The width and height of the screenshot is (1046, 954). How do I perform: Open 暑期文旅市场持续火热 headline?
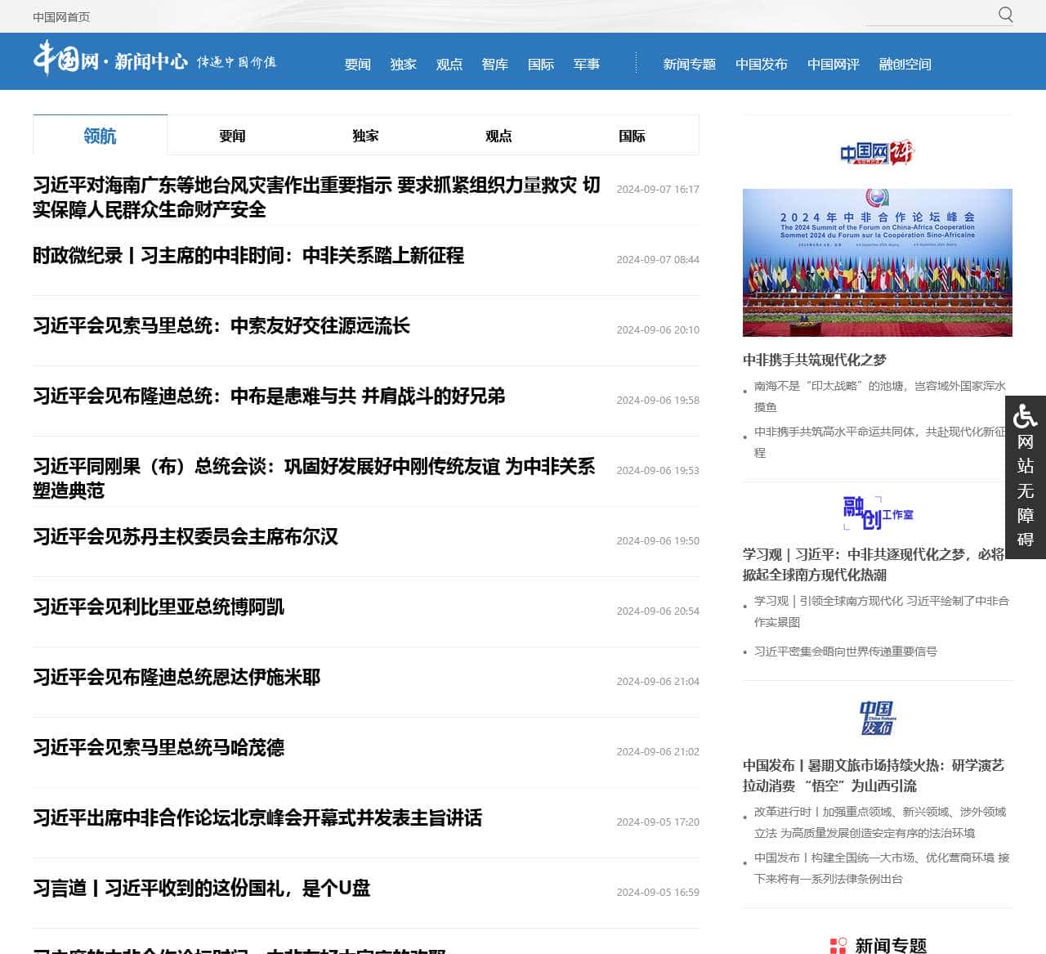(x=874, y=775)
